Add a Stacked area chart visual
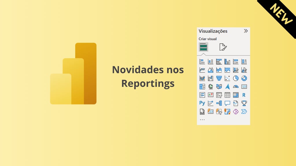Image resolution: width=296 pixels, height=166 pixels. click(x=219, y=70)
